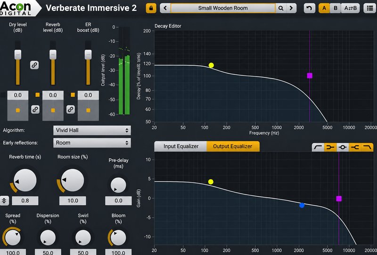Select the yellow node in the equalizer graph
The height and width of the screenshot is (255, 377).
(x=211, y=182)
